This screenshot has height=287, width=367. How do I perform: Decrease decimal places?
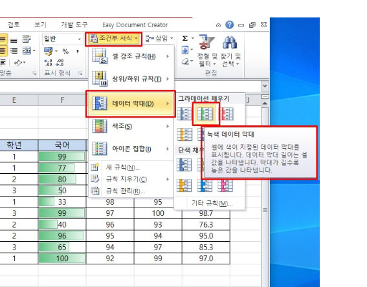point(60,63)
